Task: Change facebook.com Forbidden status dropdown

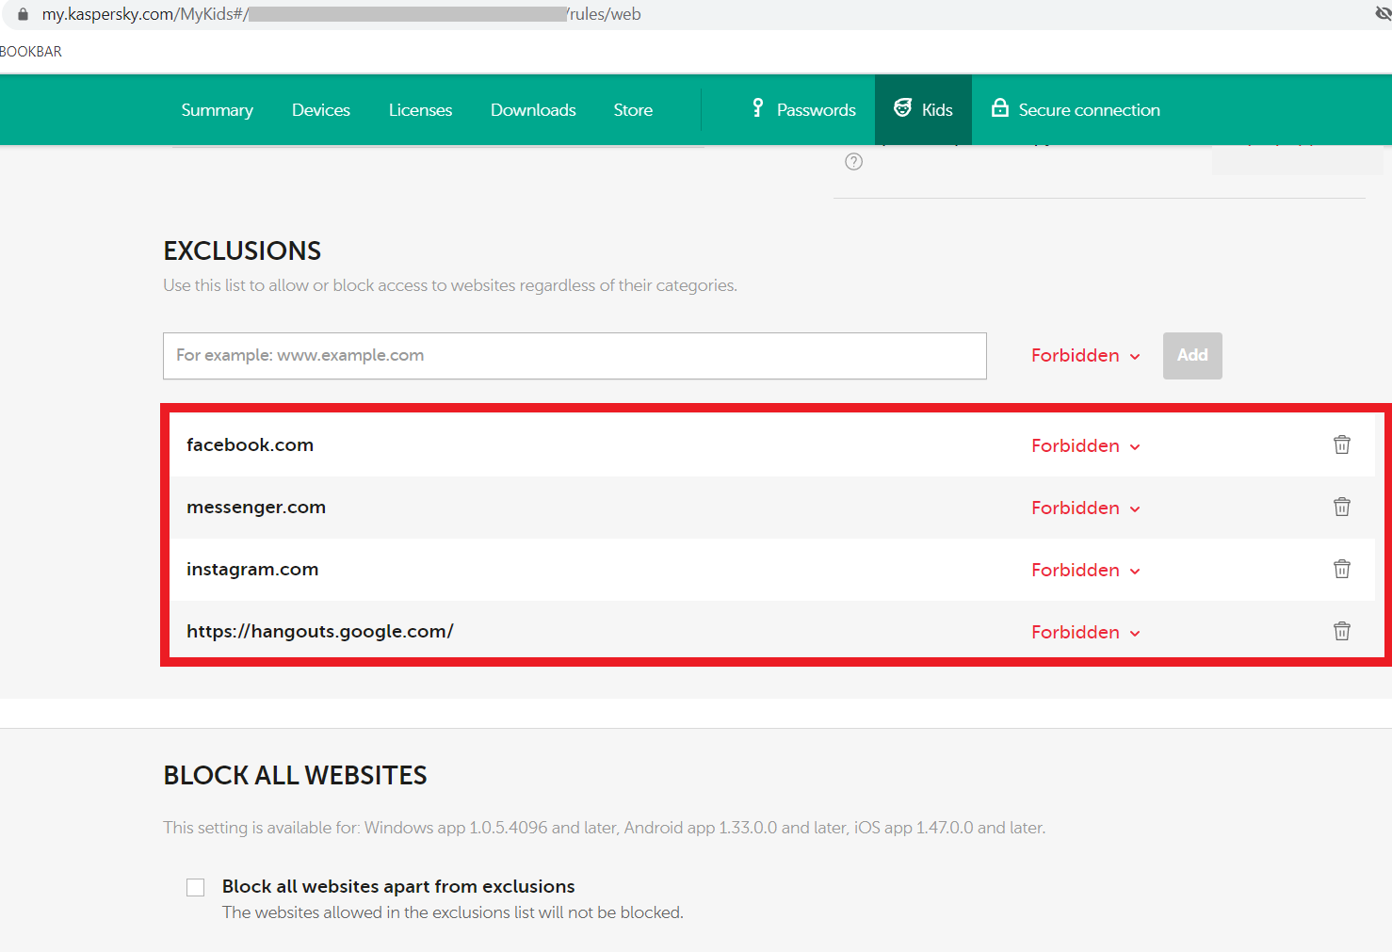Action: (1086, 446)
